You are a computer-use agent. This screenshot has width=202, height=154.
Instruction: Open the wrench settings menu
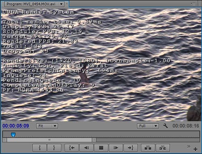pos(165,126)
